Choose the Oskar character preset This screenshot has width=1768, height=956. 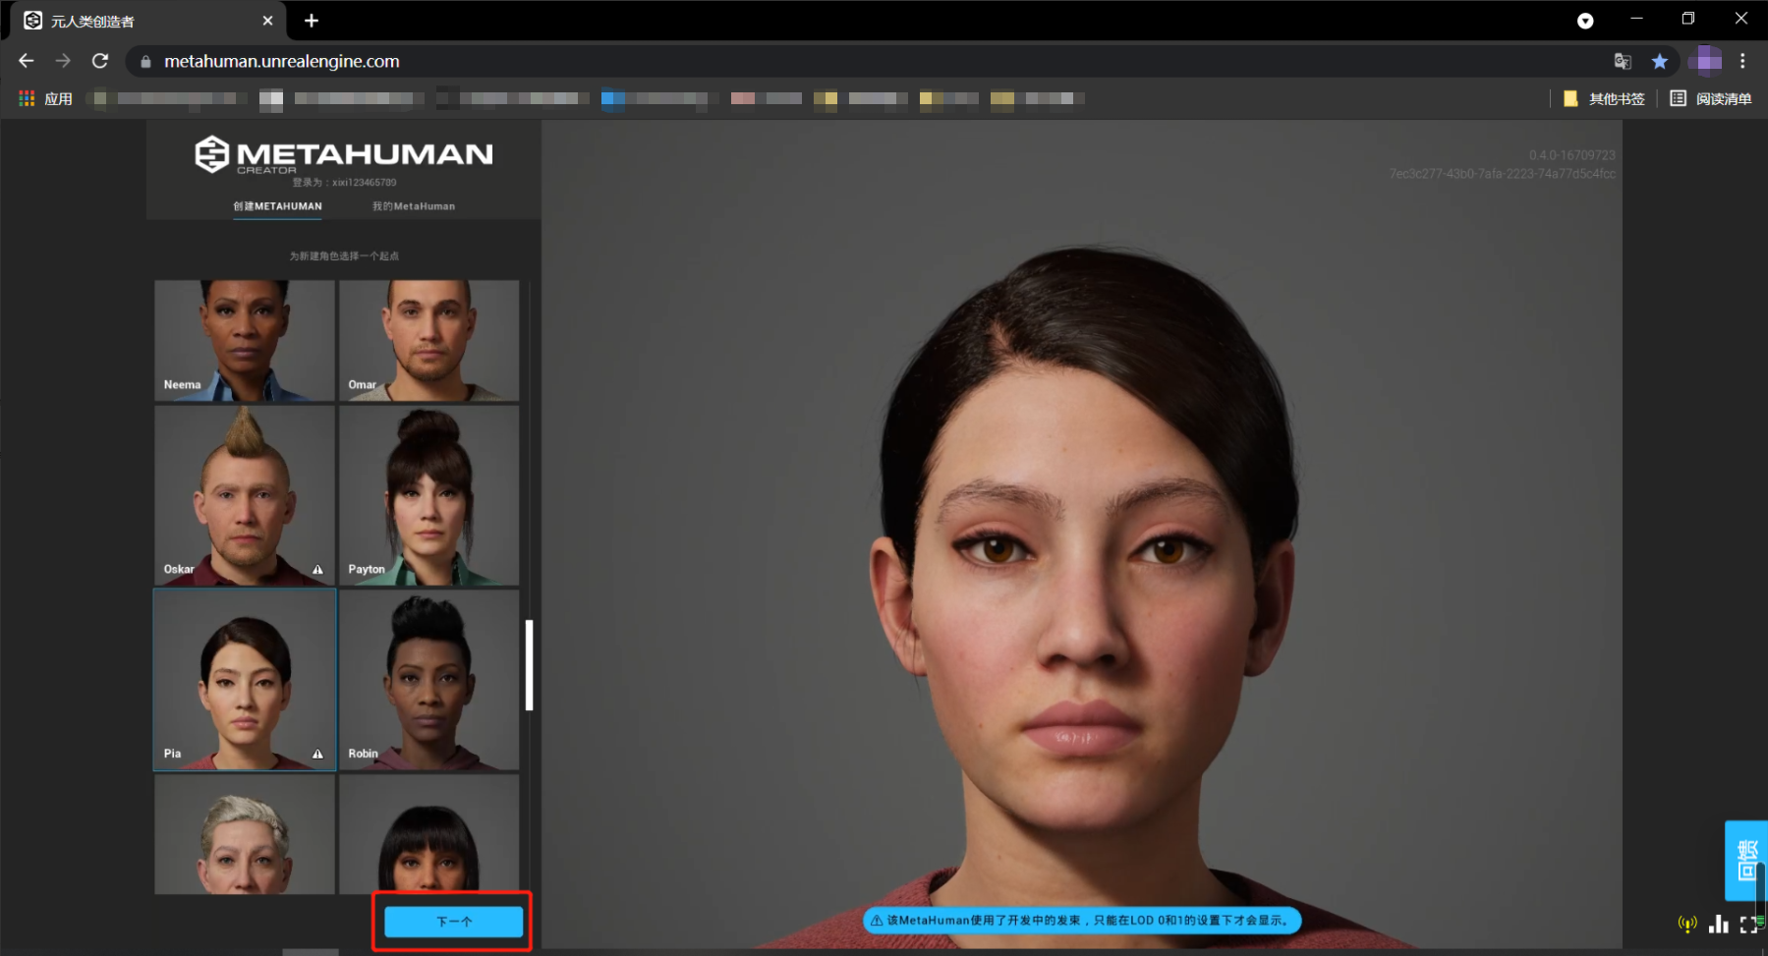tap(245, 495)
